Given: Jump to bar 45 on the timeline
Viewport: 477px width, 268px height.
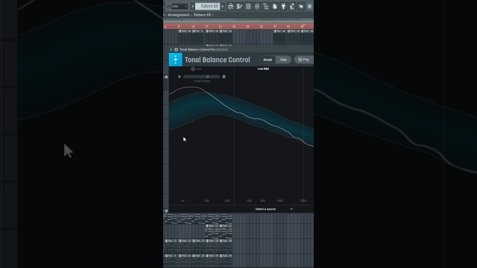Looking at the screenshot, I should pyautogui.click(x=302, y=26).
